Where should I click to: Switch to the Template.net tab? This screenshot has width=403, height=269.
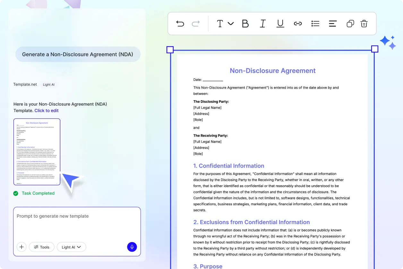[25, 84]
